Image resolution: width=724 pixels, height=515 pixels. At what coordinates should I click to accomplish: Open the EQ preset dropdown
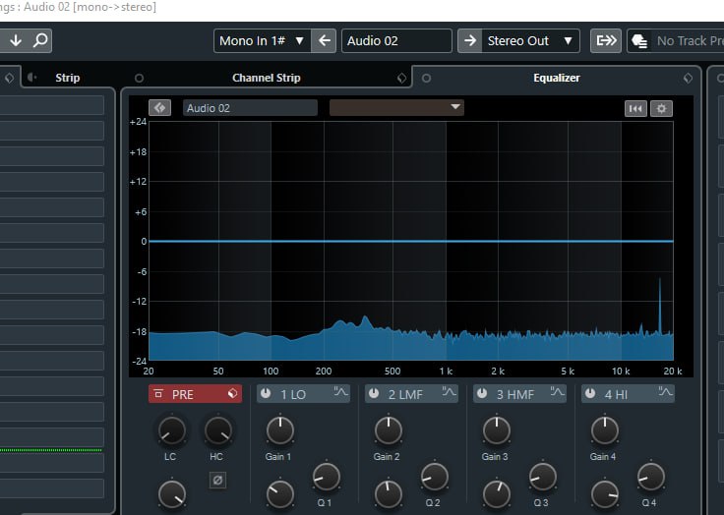point(396,107)
